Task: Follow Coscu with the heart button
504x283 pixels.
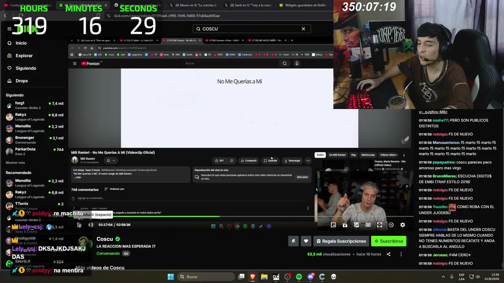Action: point(306,241)
